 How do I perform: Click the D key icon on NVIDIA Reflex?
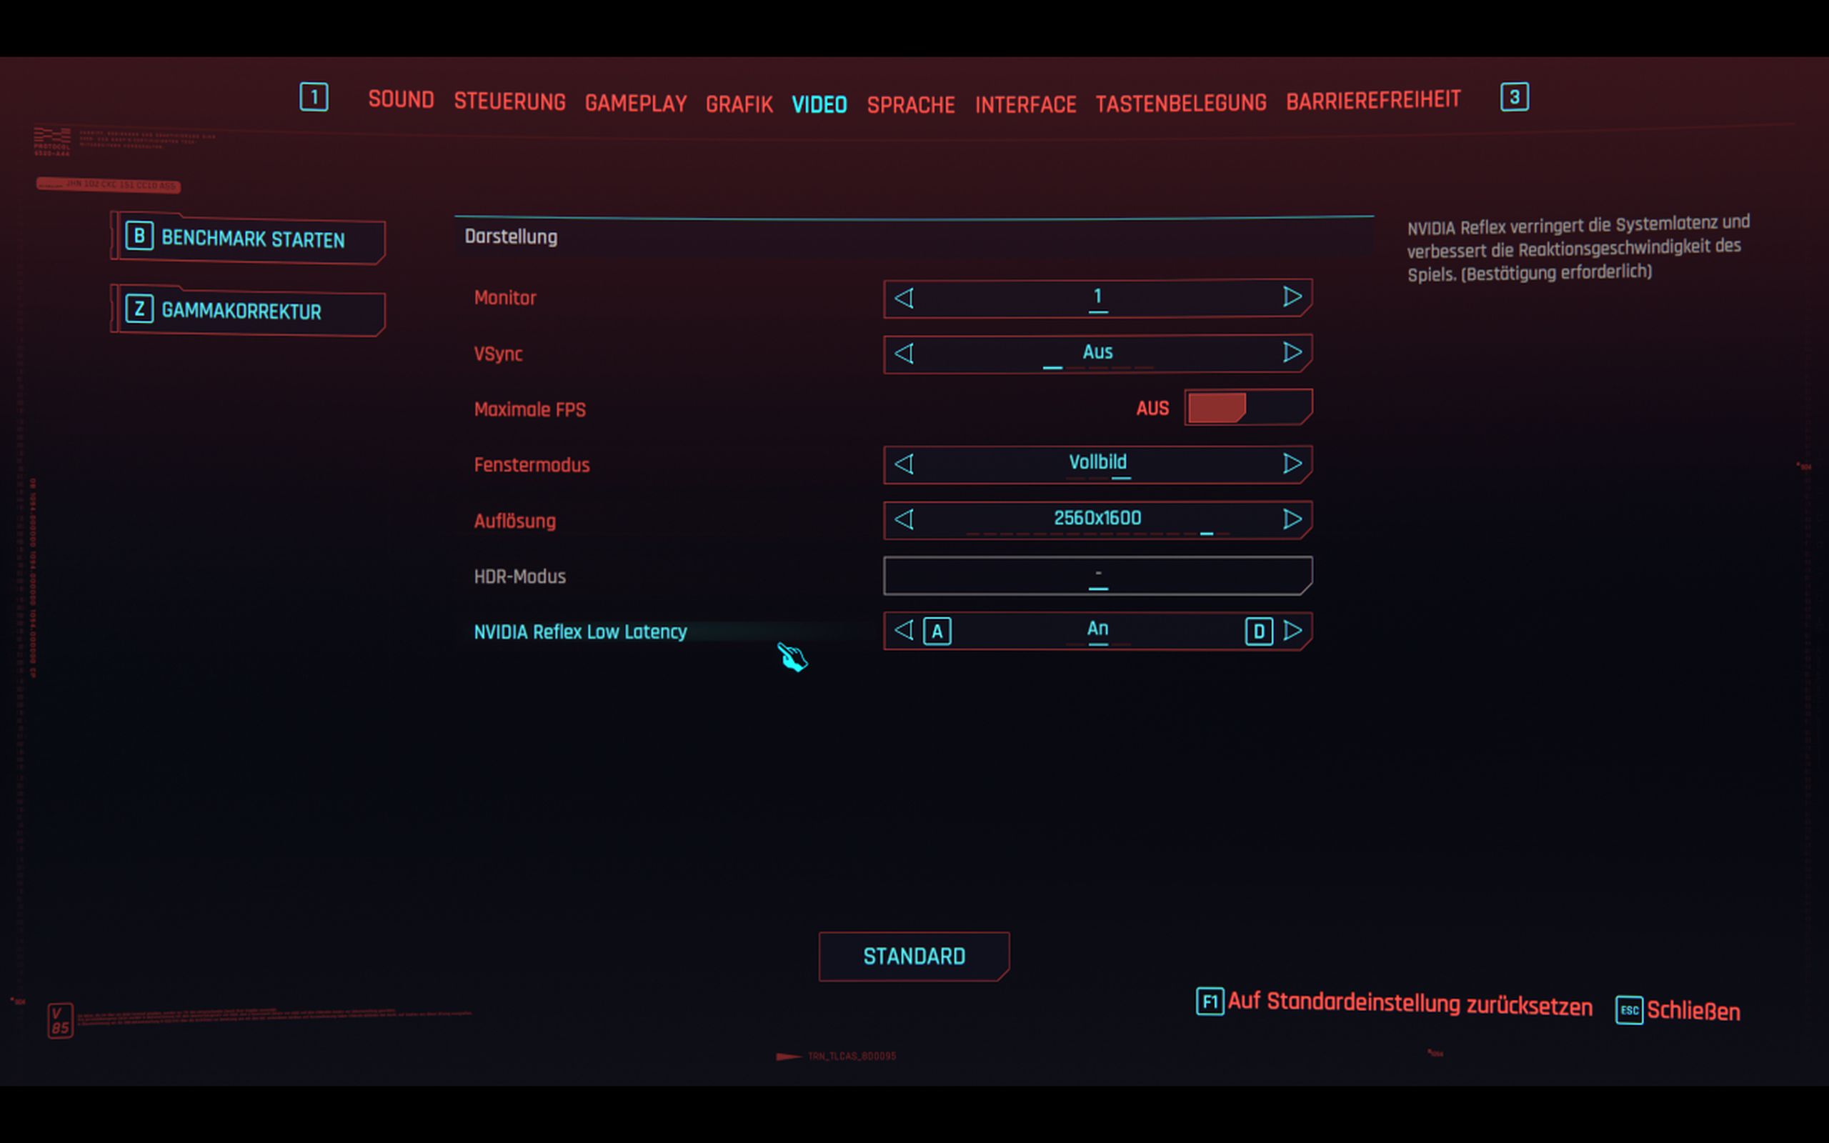click(x=1258, y=632)
